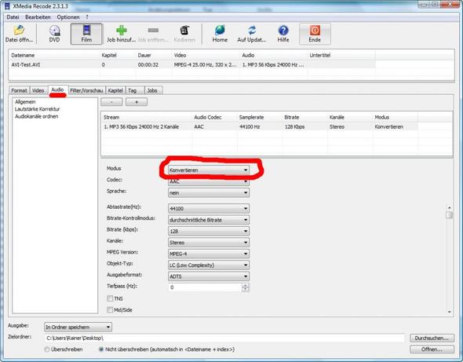Switch to the Filter/Vorschau tab
463x362 pixels.
(x=86, y=90)
